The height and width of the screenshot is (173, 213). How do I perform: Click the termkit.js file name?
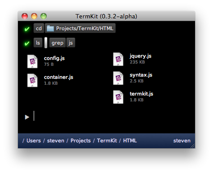pyautogui.click(x=142, y=94)
